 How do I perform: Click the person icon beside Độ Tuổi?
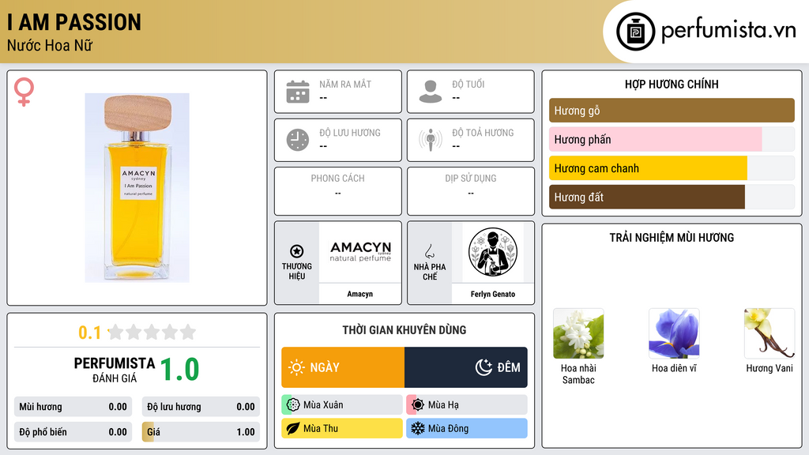(431, 92)
